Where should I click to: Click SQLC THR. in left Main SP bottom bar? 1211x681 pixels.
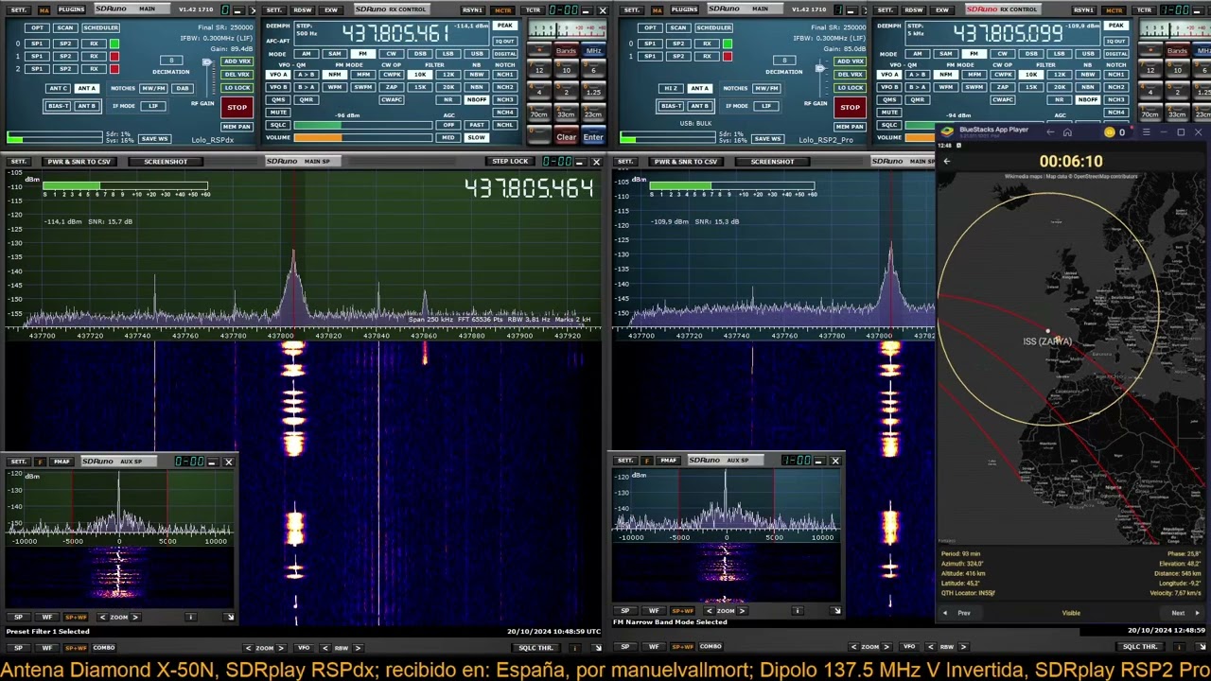(x=535, y=648)
